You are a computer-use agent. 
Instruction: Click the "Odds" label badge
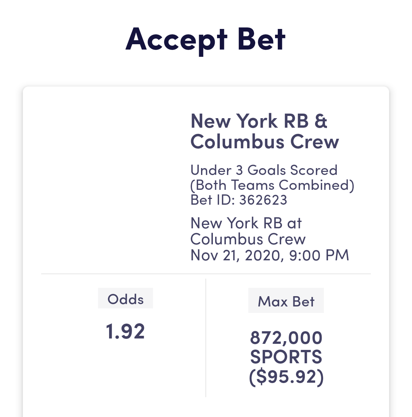coord(126,299)
